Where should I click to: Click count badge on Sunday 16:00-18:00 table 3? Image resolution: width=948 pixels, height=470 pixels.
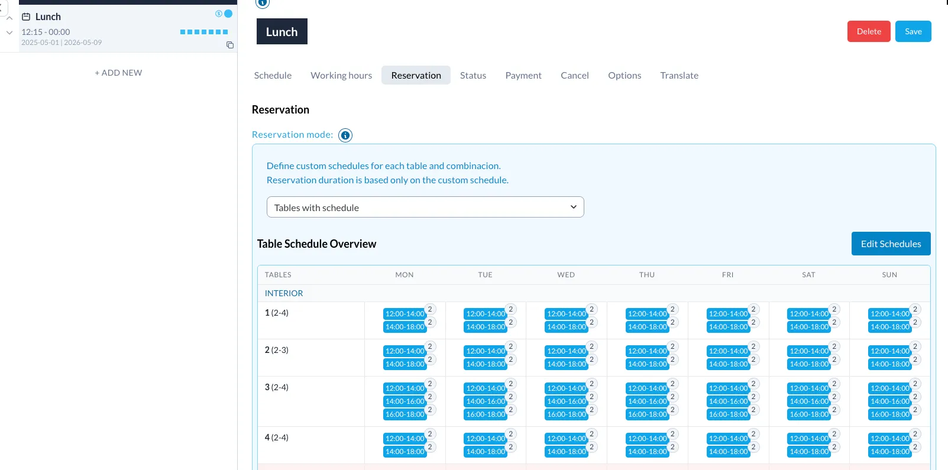coord(915,410)
